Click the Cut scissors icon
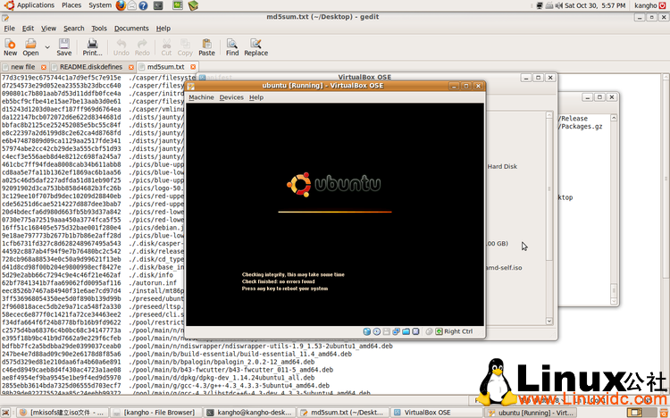Viewport: 670px width, 418px height. tap(166, 47)
